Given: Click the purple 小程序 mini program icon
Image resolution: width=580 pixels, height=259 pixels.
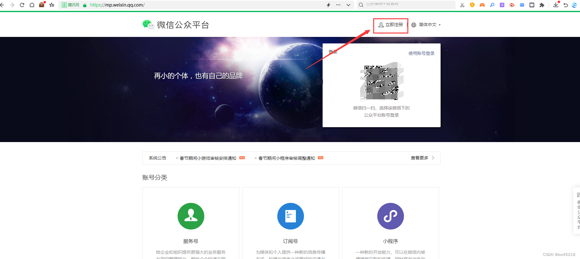Looking at the screenshot, I should click(391, 216).
